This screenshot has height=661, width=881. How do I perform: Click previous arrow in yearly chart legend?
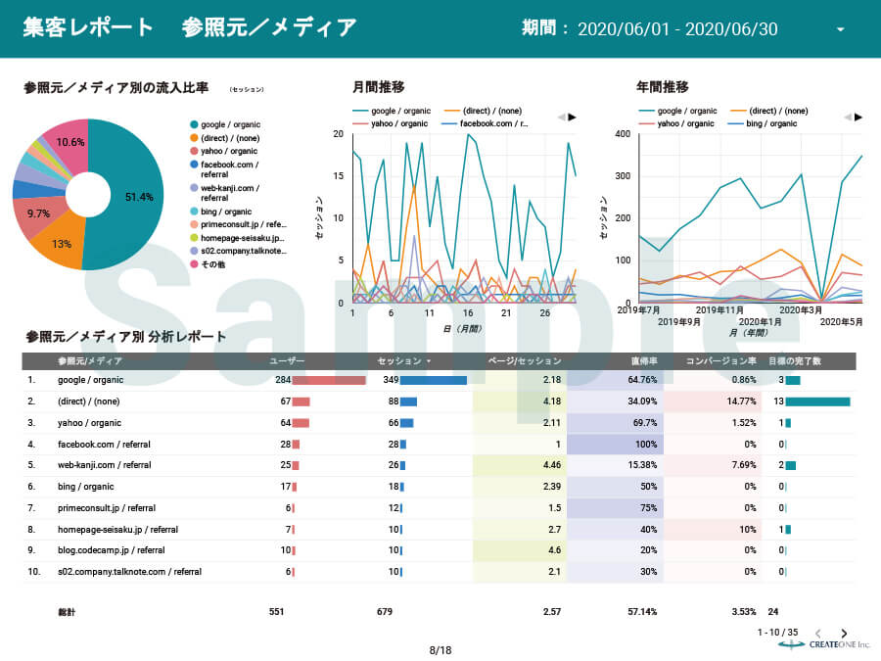pos(847,118)
